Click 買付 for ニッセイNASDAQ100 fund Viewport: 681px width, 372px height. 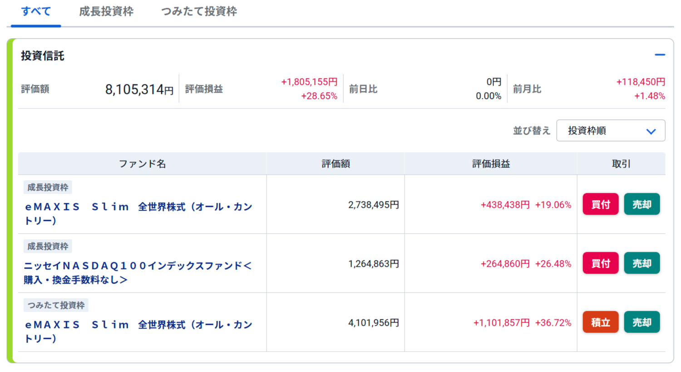(601, 263)
